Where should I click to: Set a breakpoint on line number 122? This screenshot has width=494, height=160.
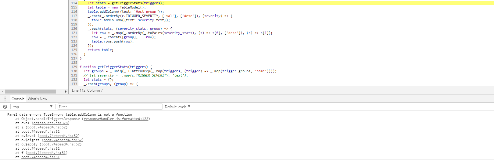(x=74, y=37)
